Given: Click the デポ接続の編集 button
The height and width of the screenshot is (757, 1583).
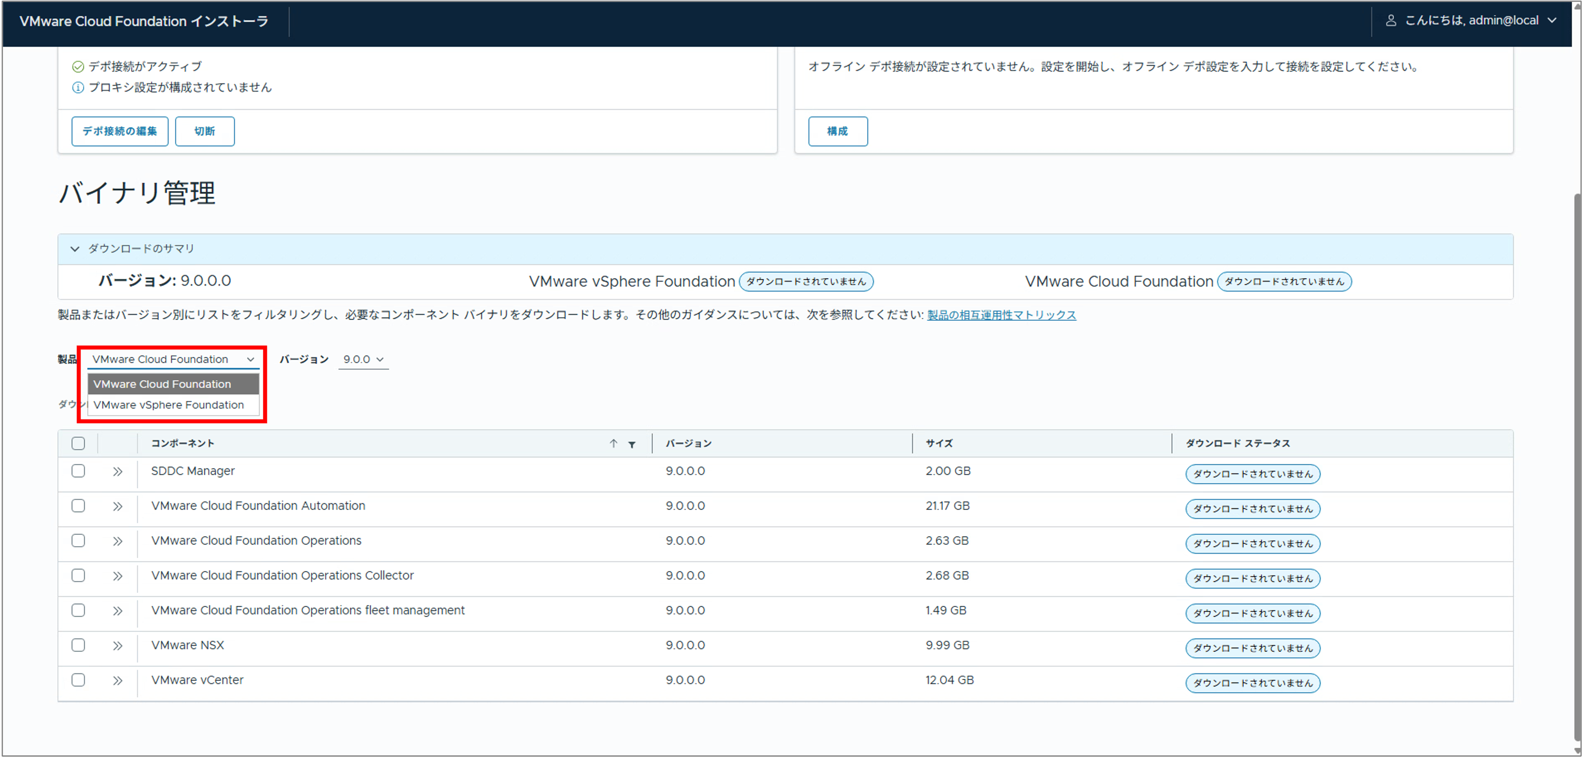Looking at the screenshot, I should [120, 131].
